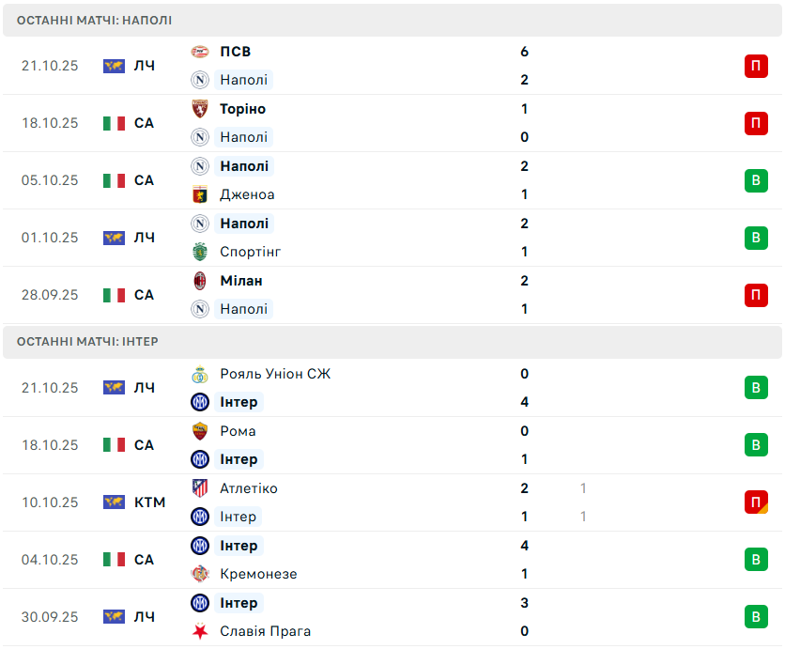Image resolution: width=785 pixels, height=649 pixels.
Task: Click the Sporting club crest icon
Action: point(199,252)
